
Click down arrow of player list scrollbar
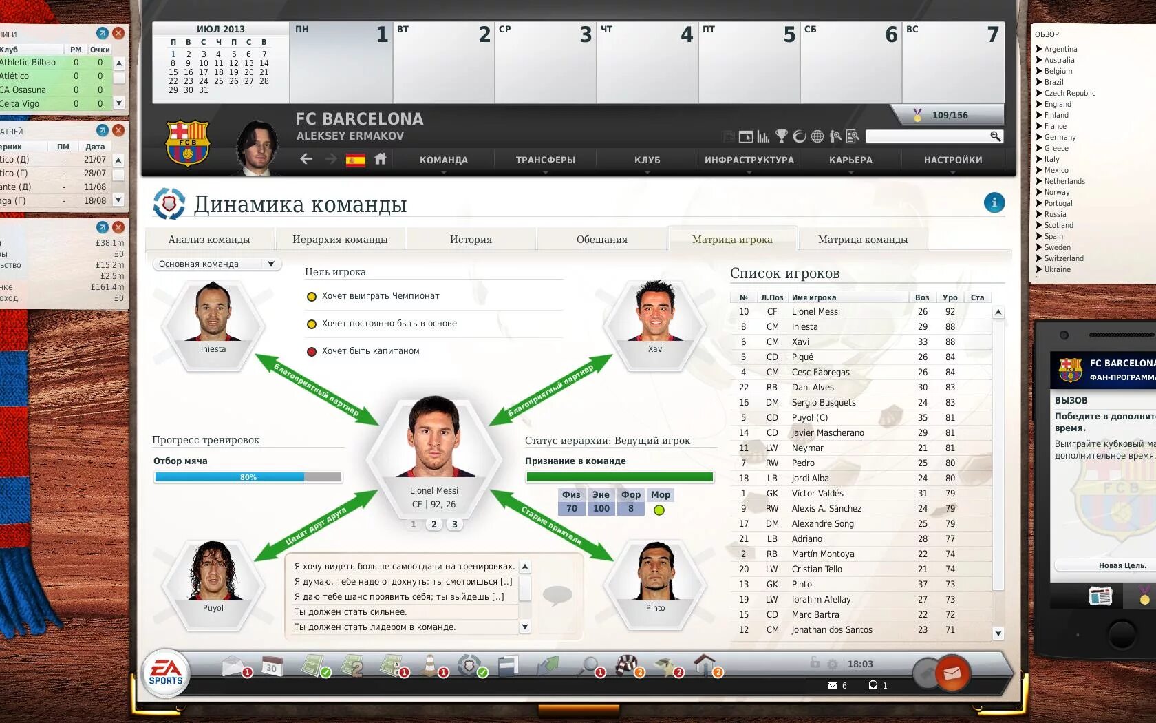coord(998,633)
